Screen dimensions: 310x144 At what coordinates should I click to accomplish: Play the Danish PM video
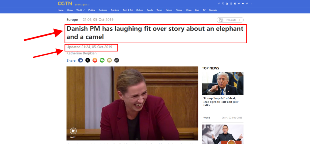[73, 131]
